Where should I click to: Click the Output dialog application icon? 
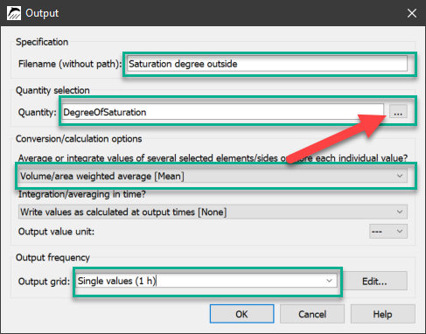[x=14, y=13]
